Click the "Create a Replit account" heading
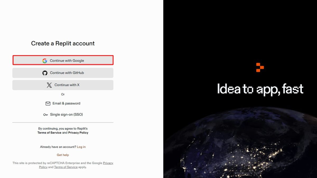317x178 pixels. pyautogui.click(x=63, y=44)
